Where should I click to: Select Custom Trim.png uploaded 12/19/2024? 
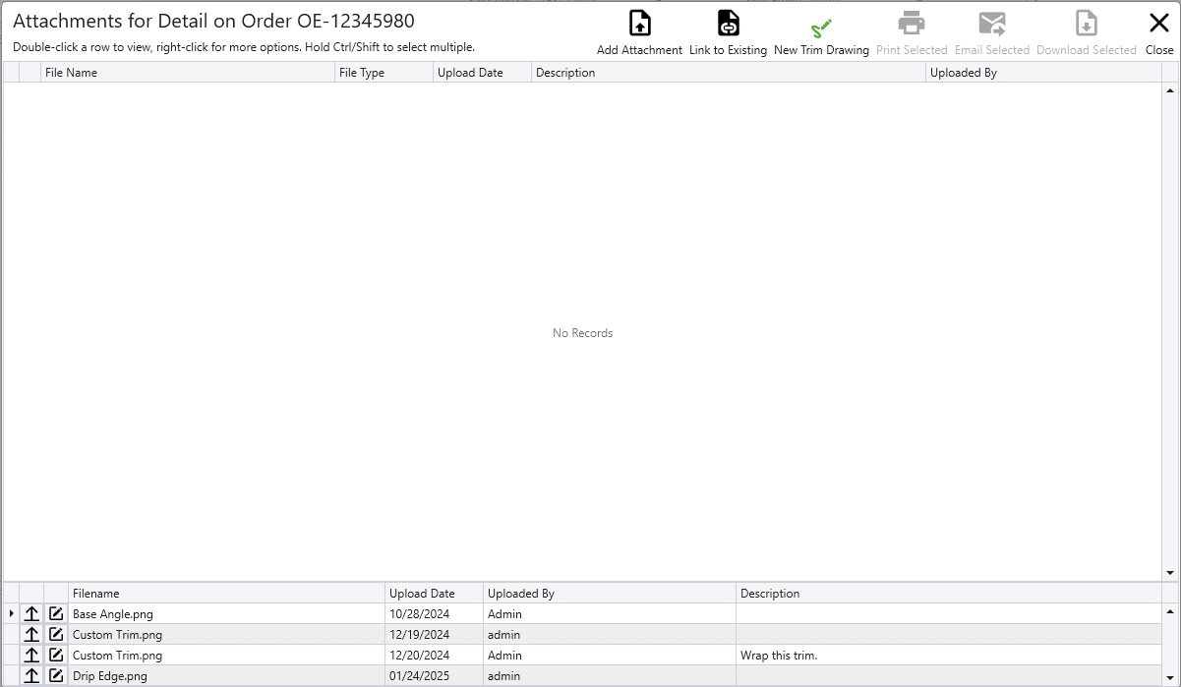226,635
